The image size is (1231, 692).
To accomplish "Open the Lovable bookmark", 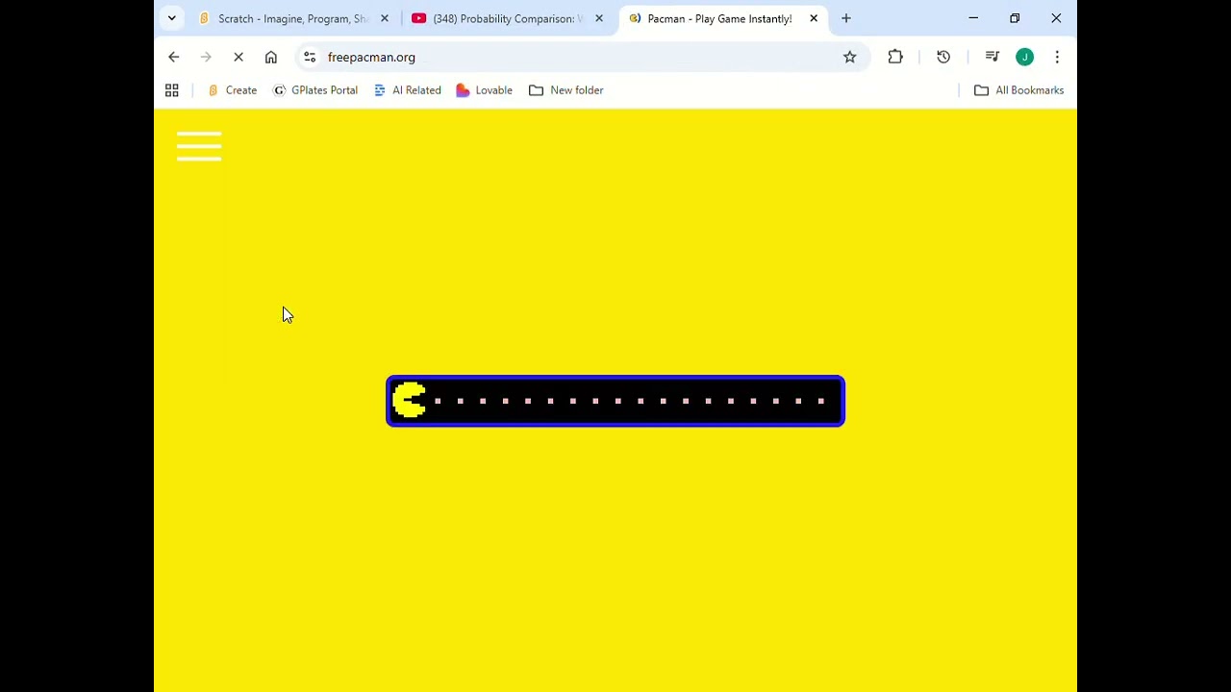I will click(485, 90).
